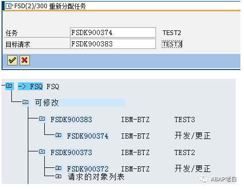This screenshot has width=244, height=189.
Task: Select the highlighted -> FSQ tree entry
Action: (30, 87)
